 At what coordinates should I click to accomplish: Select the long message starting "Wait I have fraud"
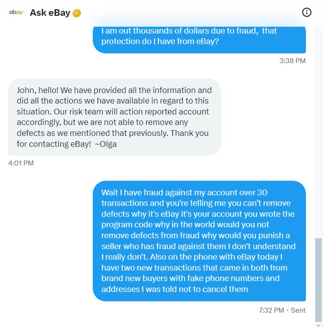pyautogui.click(x=199, y=241)
